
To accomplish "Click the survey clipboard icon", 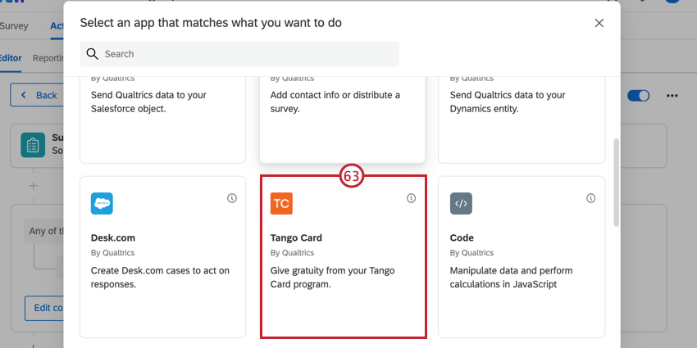I will point(33,146).
